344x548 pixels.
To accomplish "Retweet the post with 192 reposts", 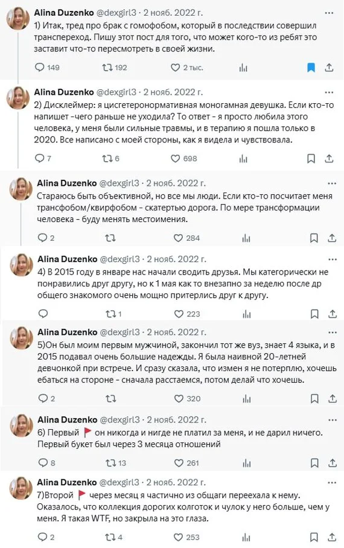I will 107,67.
